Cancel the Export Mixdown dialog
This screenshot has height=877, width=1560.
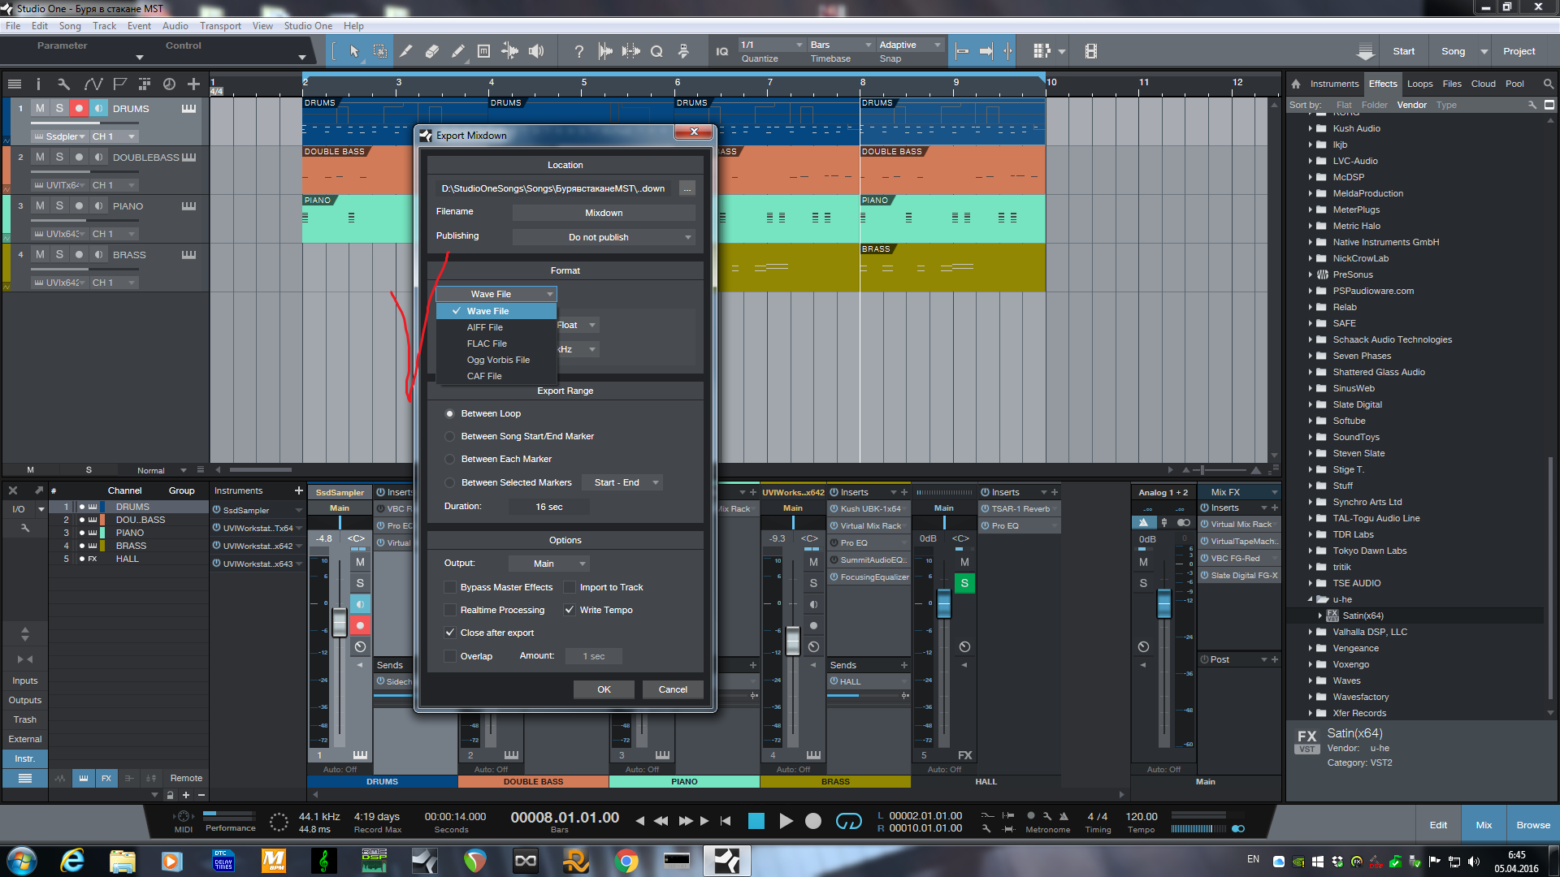tap(672, 689)
